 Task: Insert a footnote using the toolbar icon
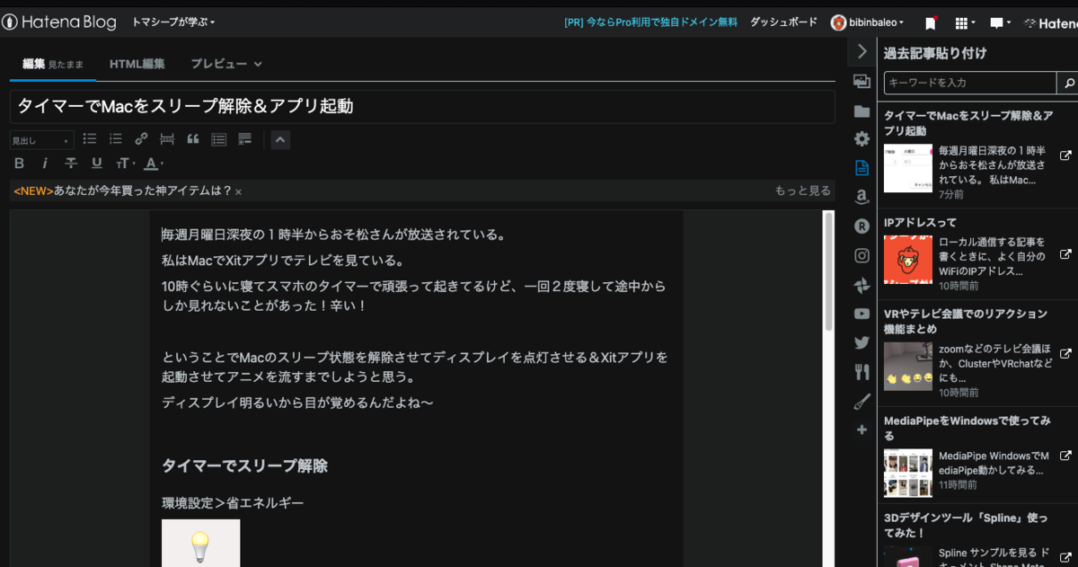click(244, 139)
